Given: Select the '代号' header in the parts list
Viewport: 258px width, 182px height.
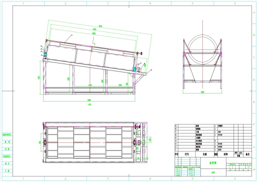Looking at the screenshot, I should pyautogui.click(x=187, y=154).
